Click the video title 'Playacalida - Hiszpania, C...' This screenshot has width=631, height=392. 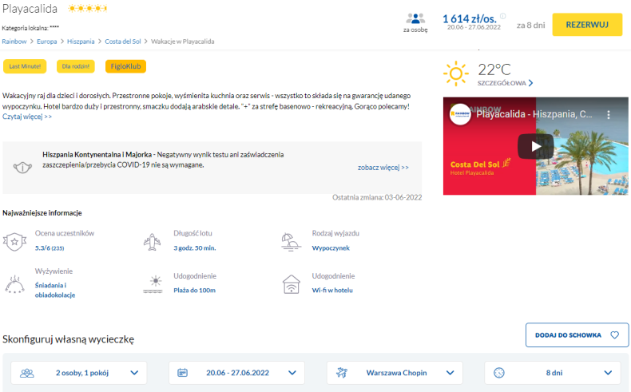534,114
